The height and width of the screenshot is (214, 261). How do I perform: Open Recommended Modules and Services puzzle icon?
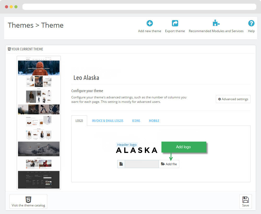click(x=216, y=23)
